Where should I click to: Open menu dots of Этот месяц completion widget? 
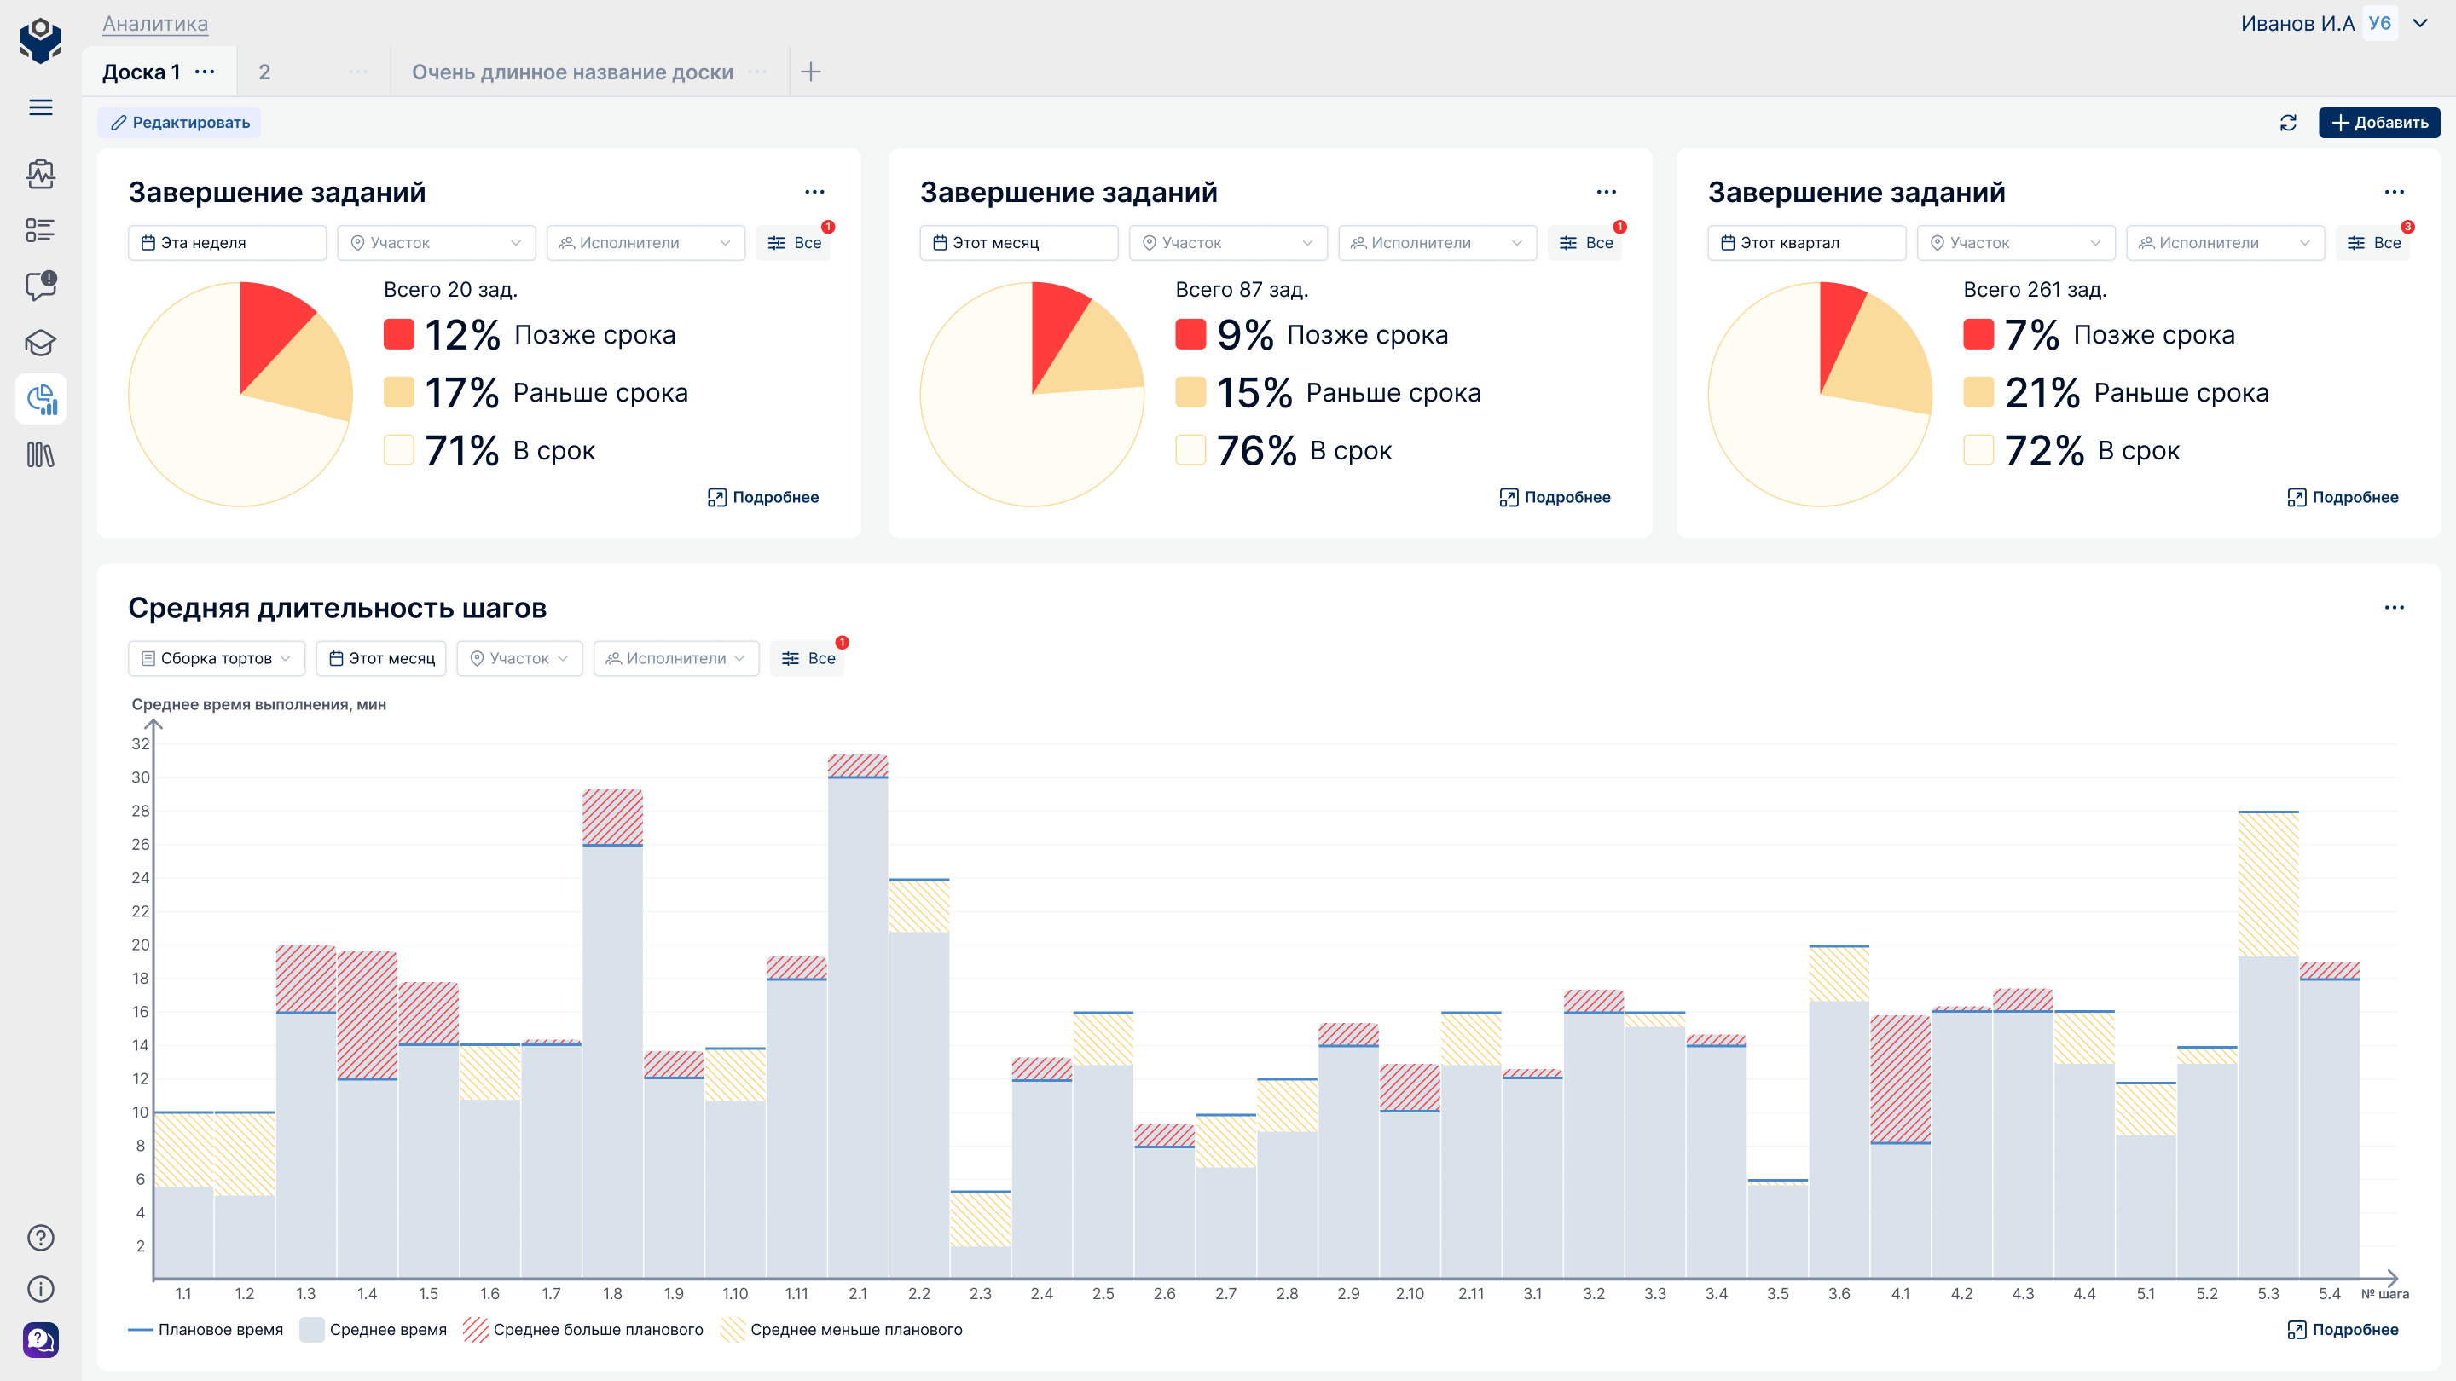click(x=1607, y=192)
